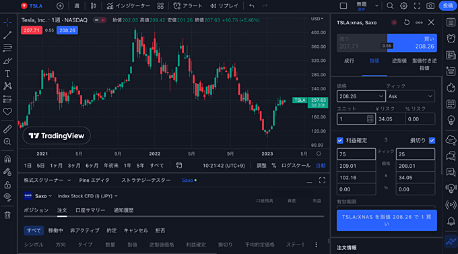Open the Indicators dialog
The width and height of the screenshot is (458, 254).
pyautogui.click(x=128, y=6)
